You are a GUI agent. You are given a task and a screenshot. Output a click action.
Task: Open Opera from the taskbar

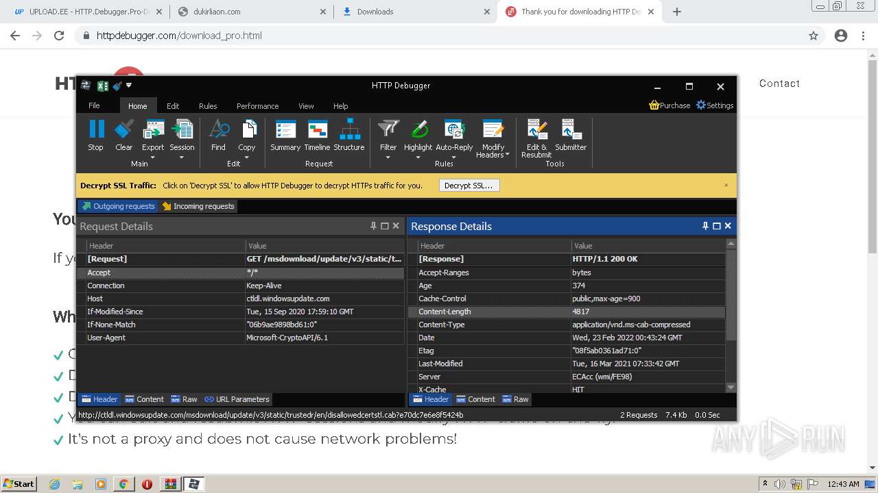147,484
